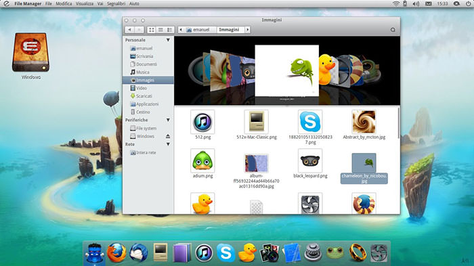The width and height of the screenshot is (474, 266).
Task: Switch to detailed list view
Action: (x=160, y=30)
